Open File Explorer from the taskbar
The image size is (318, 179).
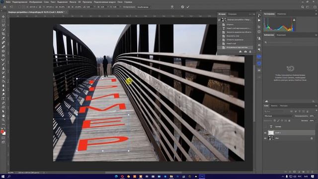coord(171,177)
